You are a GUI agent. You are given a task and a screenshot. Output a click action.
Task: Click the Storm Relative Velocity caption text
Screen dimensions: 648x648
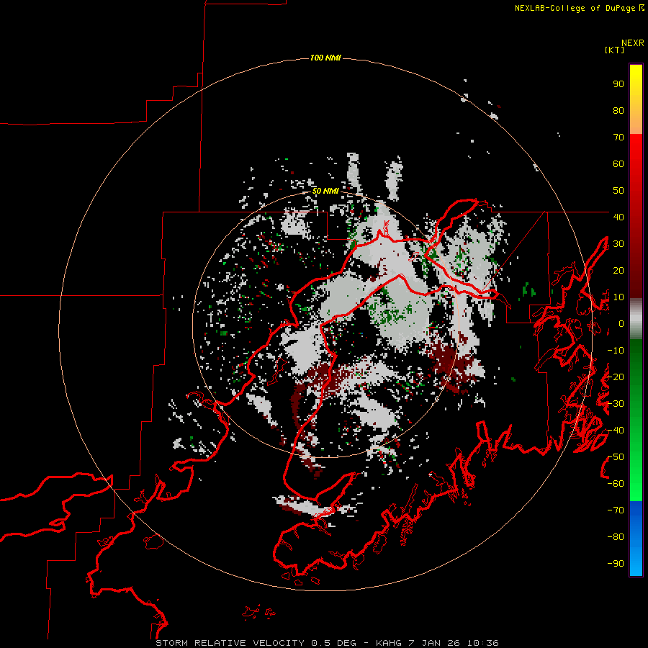[327, 643]
